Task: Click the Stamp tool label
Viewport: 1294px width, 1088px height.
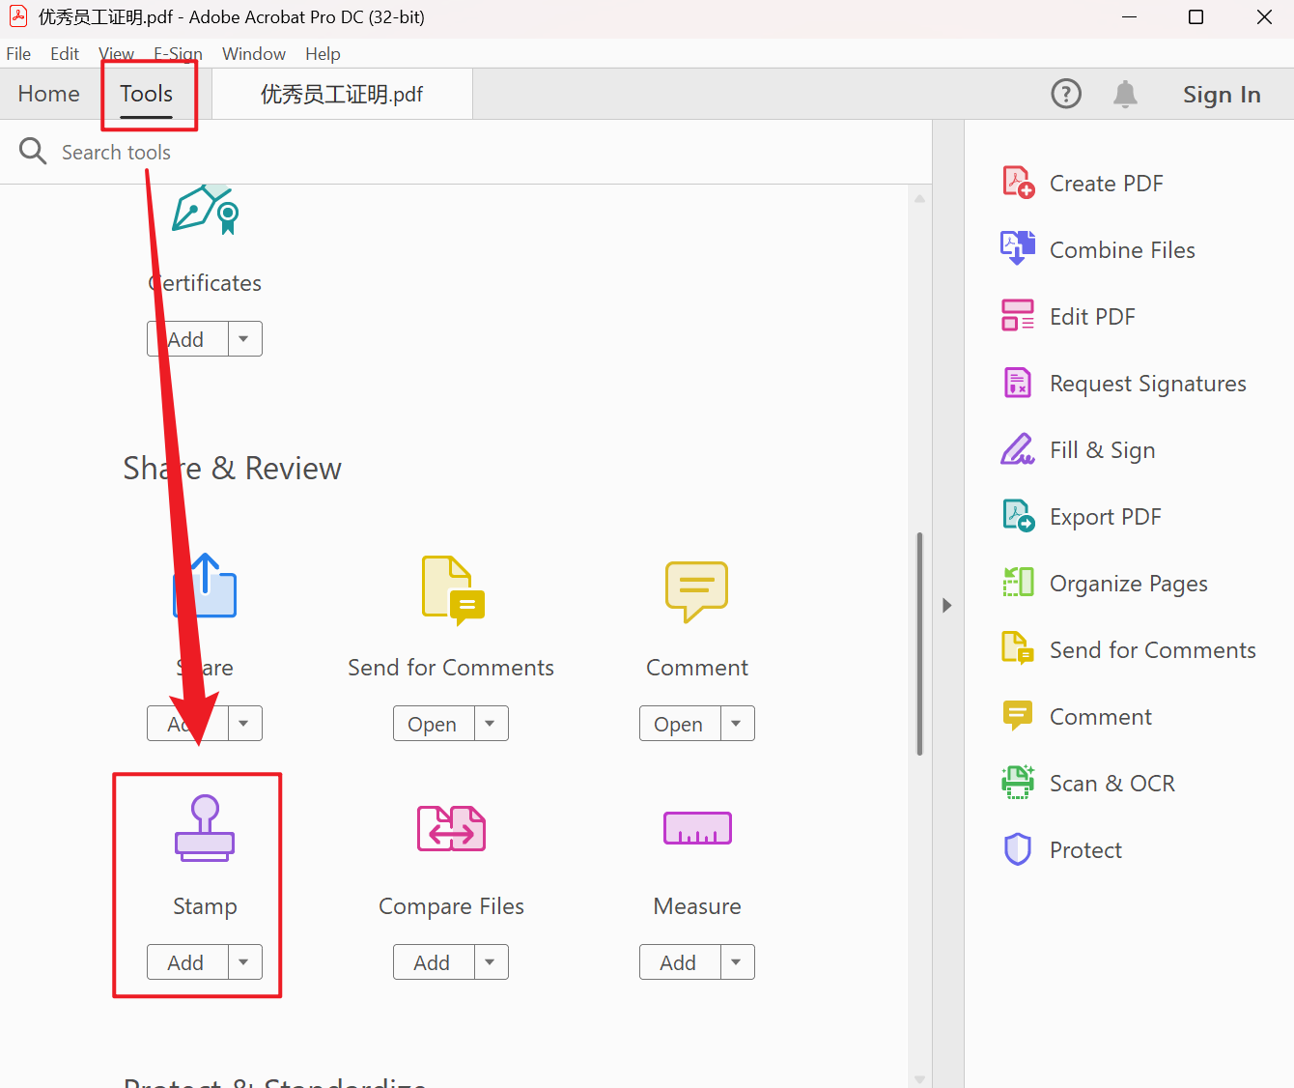Action: click(x=205, y=906)
